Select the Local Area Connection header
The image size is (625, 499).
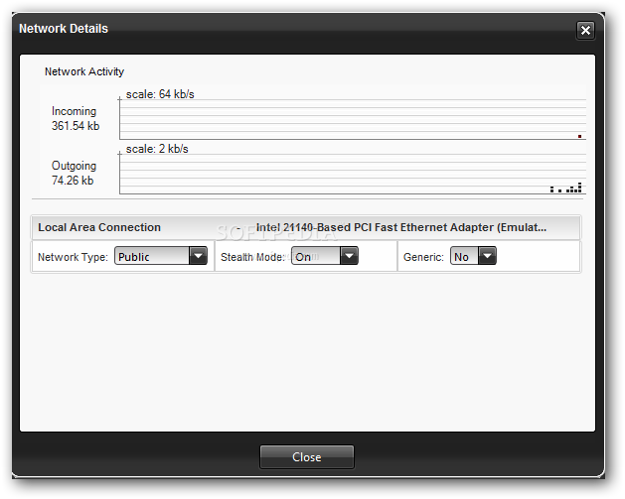click(x=99, y=227)
